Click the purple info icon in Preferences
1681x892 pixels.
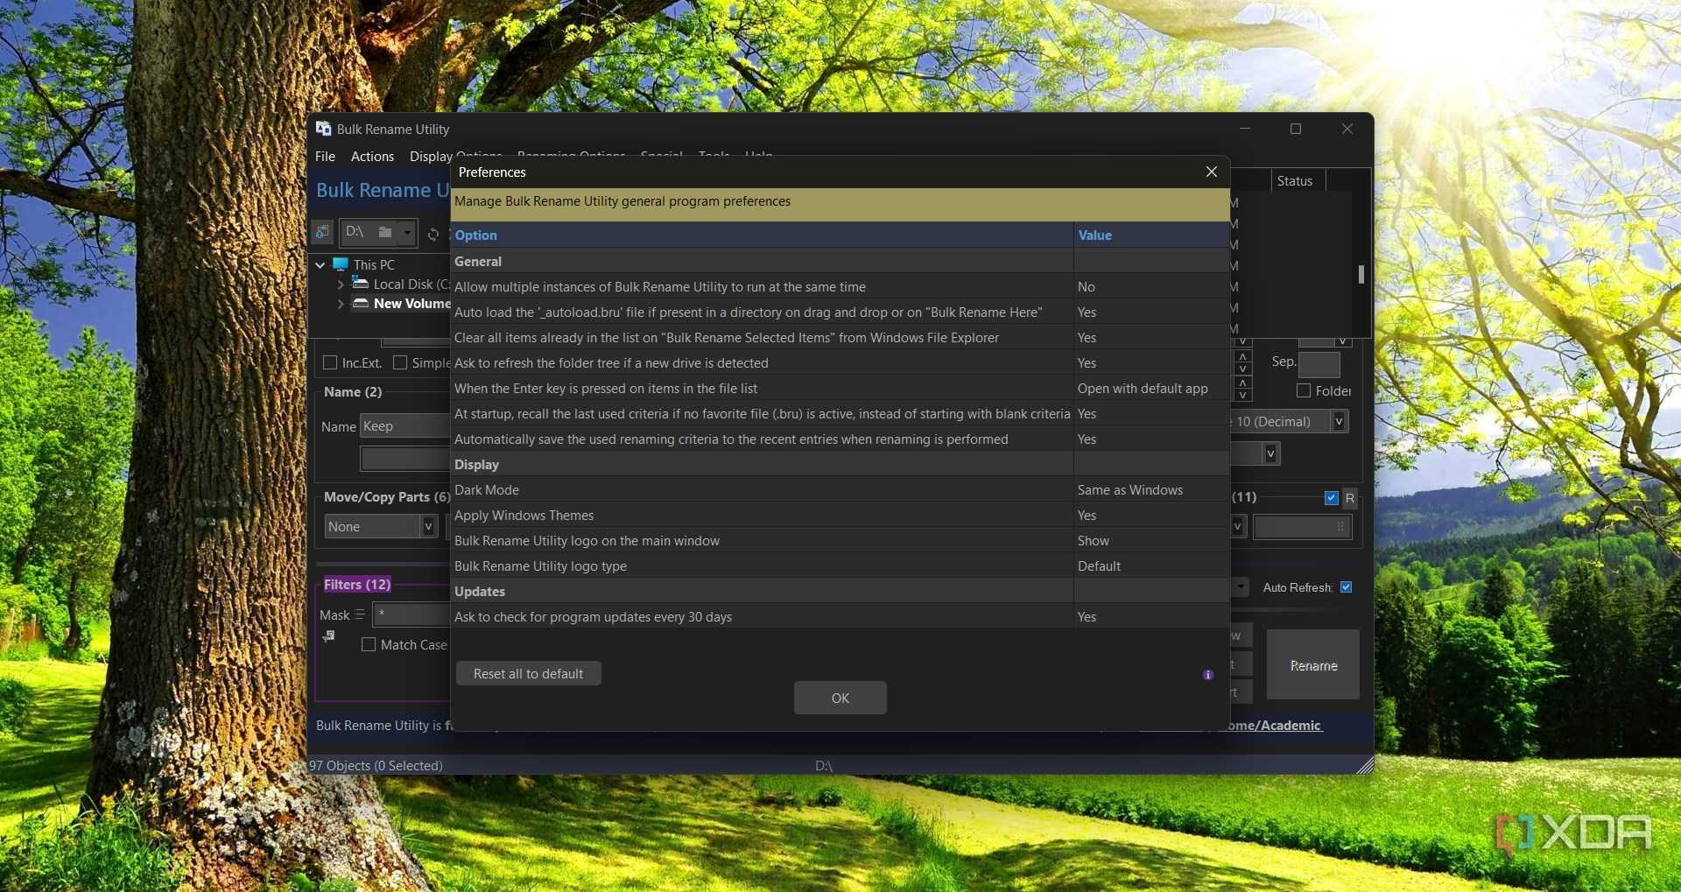pos(1208,675)
